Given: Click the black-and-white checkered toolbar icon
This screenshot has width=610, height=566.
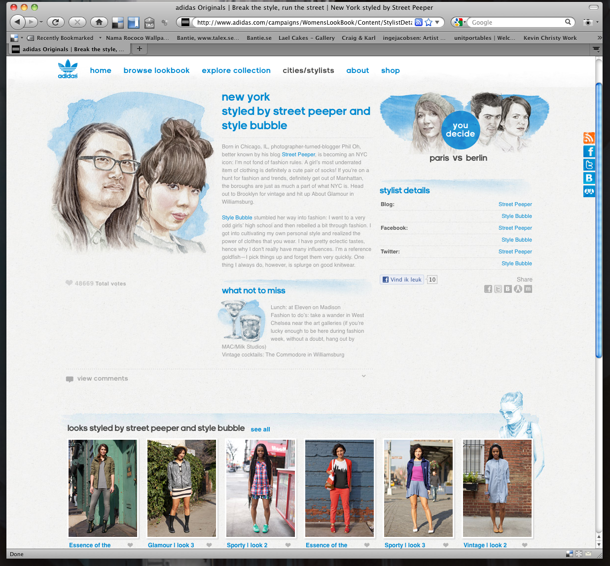Looking at the screenshot, I should click(x=118, y=22).
